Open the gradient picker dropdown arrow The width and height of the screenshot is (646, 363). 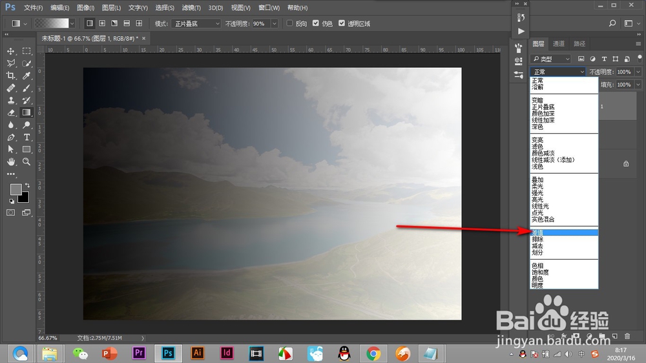72,23
